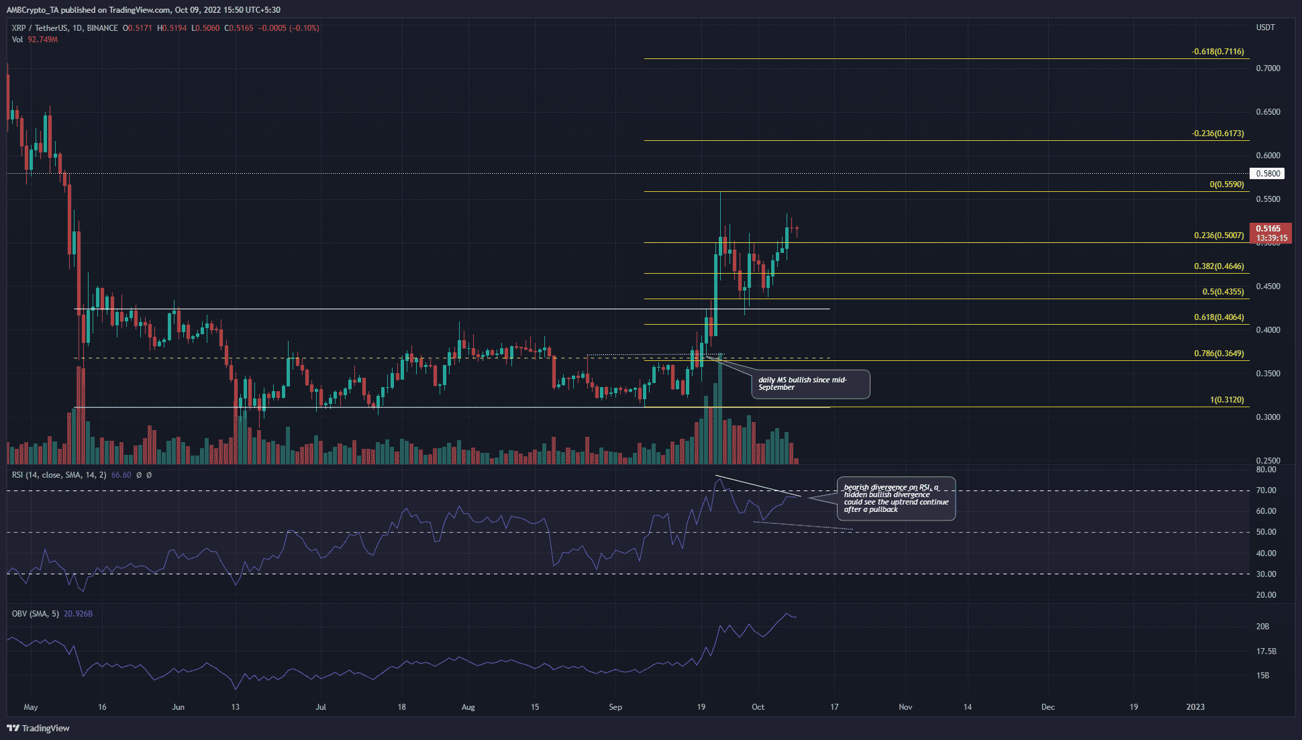Click the 50.00 RSI axis level
The image size is (1302, 740).
[x=1266, y=532]
